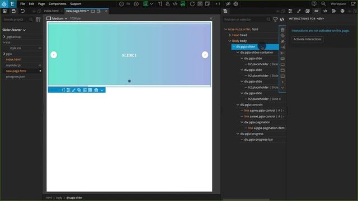Image resolution: width=358 pixels, height=201 pixels.
Task: Open the Workspace menu
Action: (x=338, y=4)
